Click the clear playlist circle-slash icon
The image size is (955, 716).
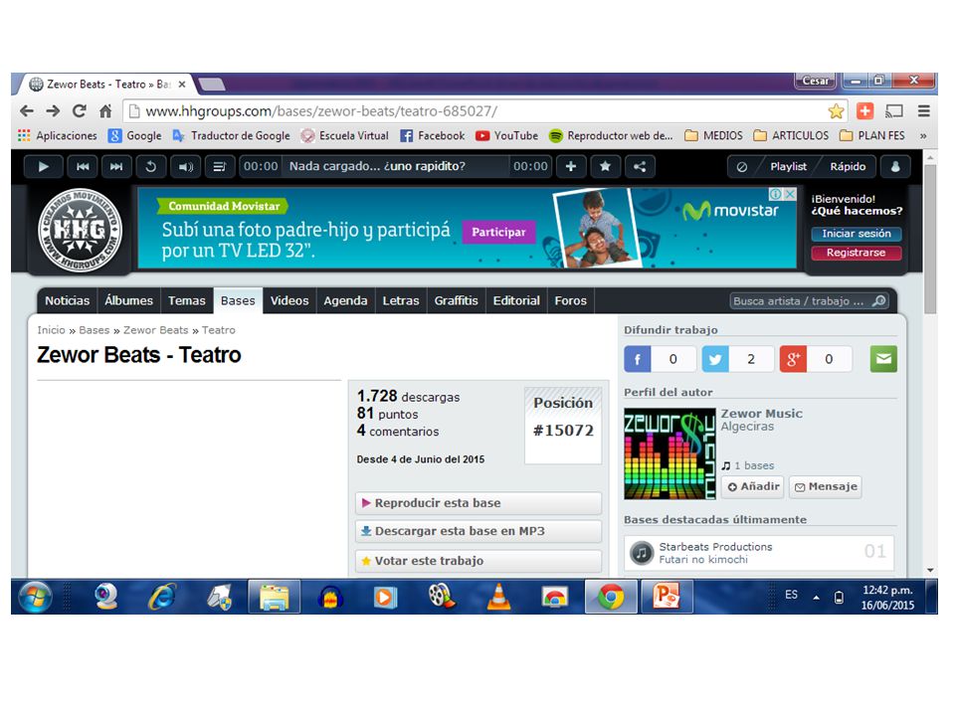point(742,166)
